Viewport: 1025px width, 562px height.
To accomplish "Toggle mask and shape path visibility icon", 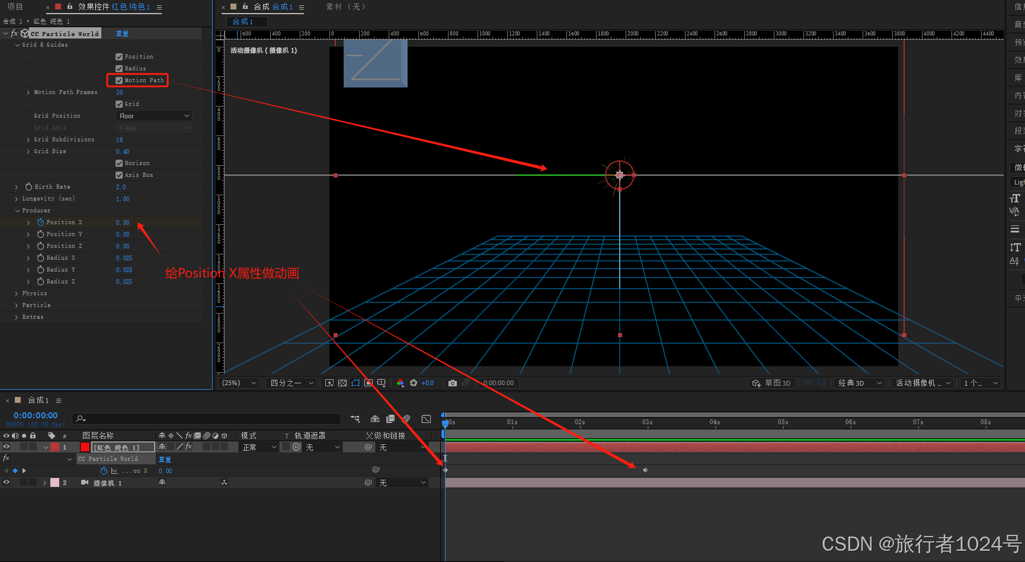I will (x=355, y=383).
